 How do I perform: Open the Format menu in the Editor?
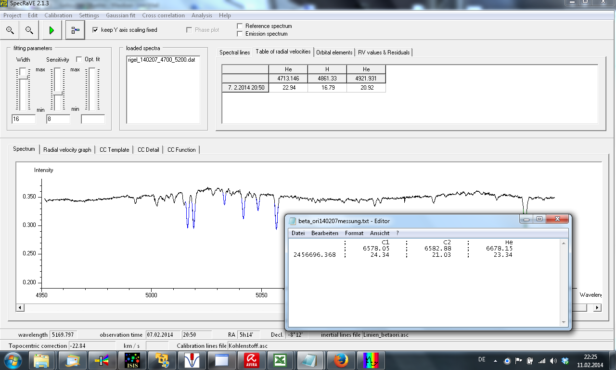point(354,233)
